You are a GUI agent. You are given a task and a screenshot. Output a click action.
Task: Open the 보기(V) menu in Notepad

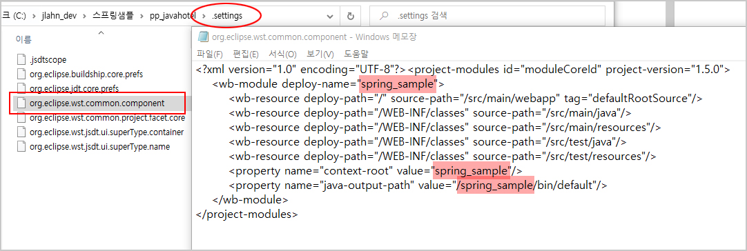point(320,54)
